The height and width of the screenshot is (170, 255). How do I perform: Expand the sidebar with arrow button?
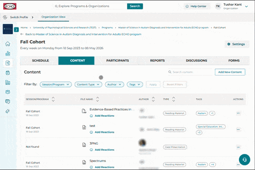click(x=16, y=30)
